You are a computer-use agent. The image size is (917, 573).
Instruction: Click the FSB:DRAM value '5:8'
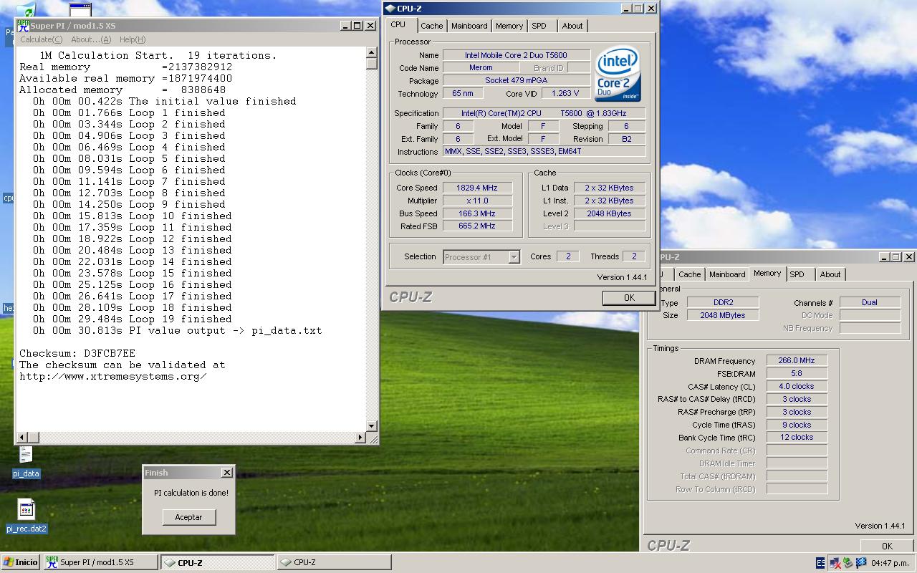tap(797, 374)
